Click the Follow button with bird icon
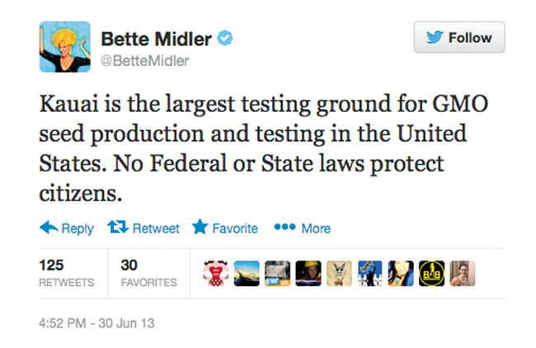This screenshot has width=536, height=348. [459, 37]
